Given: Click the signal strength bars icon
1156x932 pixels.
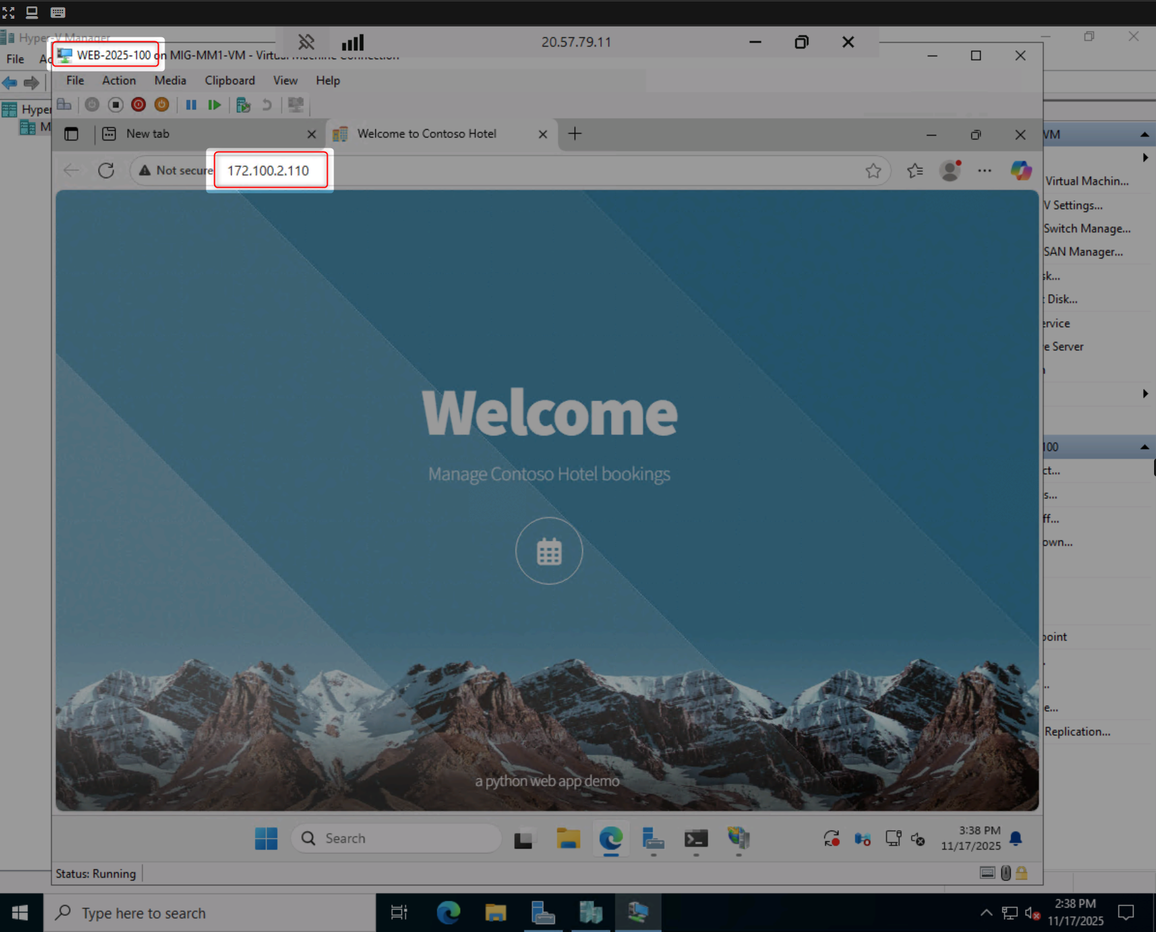Looking at the screenshot, I should [x=353, y=43].
